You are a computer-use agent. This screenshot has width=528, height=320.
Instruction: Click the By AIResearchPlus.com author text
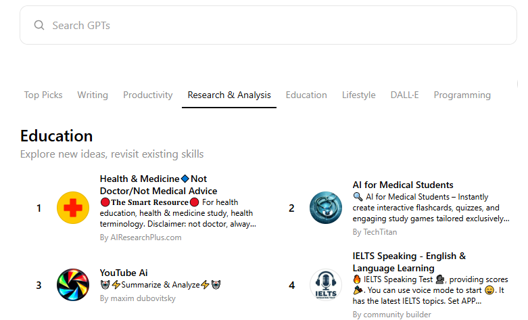pos(141,237)
